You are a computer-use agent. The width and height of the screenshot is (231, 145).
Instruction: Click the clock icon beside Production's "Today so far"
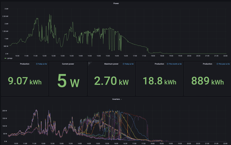click(x=37, y=64)
